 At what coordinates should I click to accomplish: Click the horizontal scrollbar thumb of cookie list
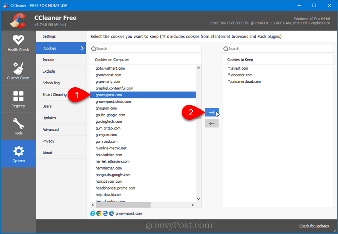click(x=123, y=205)
